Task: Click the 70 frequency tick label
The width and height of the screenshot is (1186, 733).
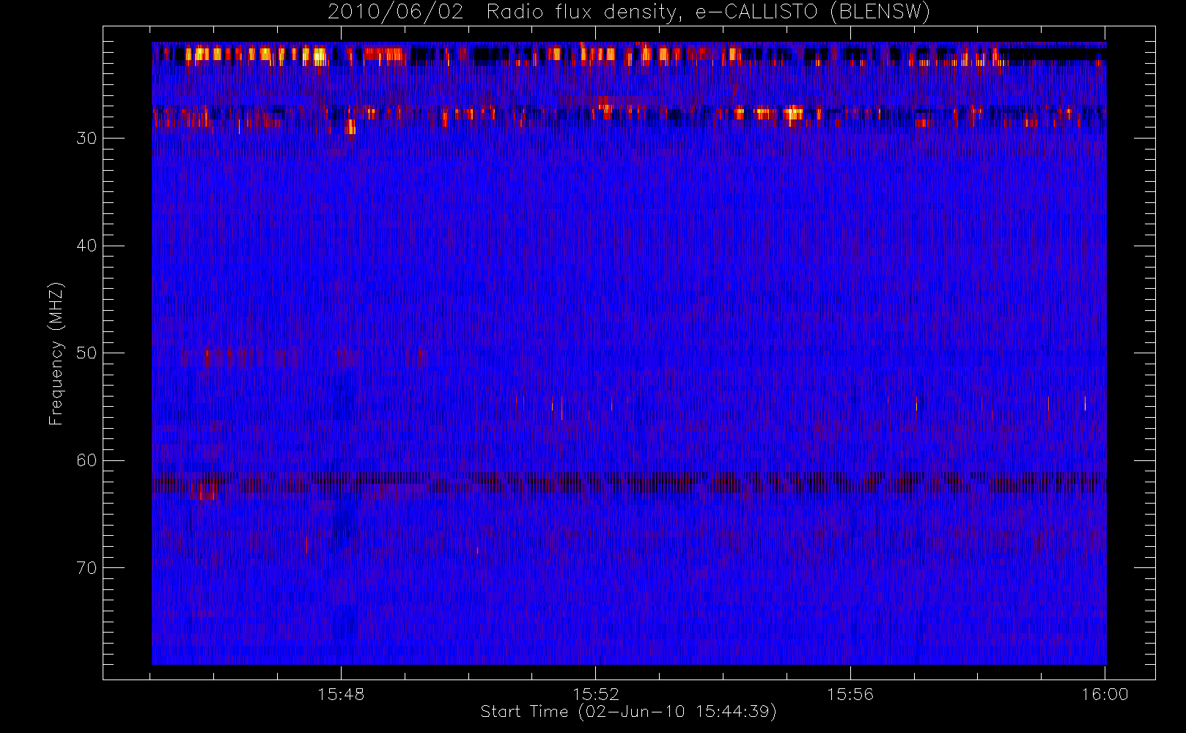Action: [86, 568]
